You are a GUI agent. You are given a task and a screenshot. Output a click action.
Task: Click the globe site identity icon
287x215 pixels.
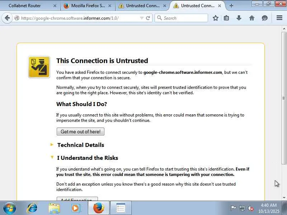17,18
